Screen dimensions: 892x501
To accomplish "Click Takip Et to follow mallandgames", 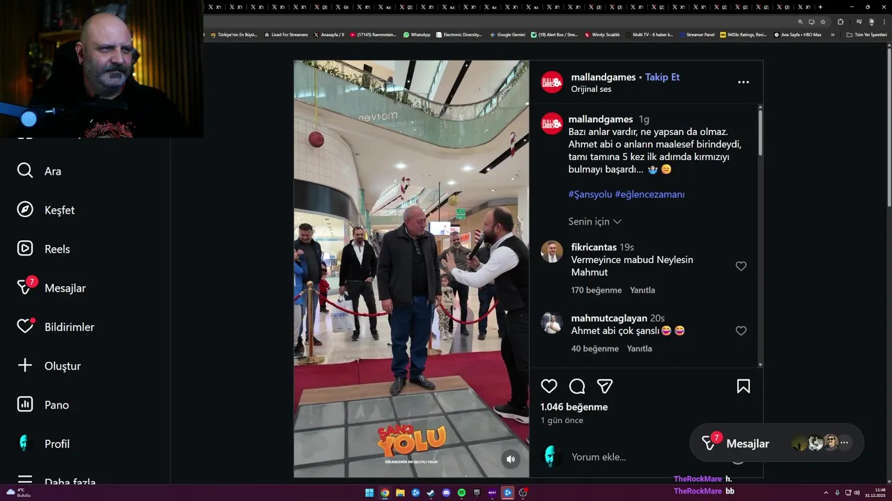I will (x=662, y=77).
